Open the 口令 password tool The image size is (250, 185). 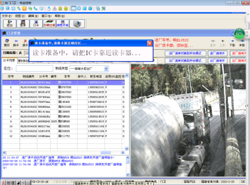[36, 24]
